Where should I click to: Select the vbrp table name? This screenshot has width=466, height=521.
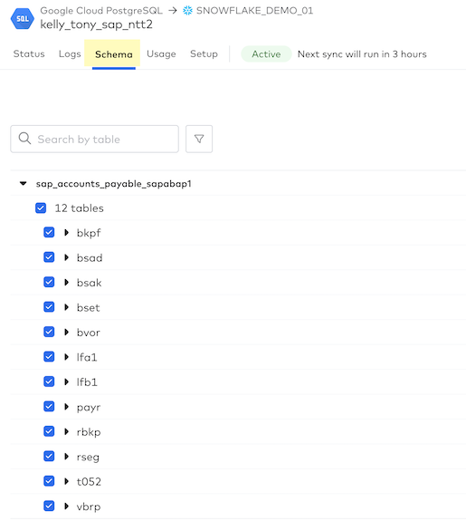point(89,507)
